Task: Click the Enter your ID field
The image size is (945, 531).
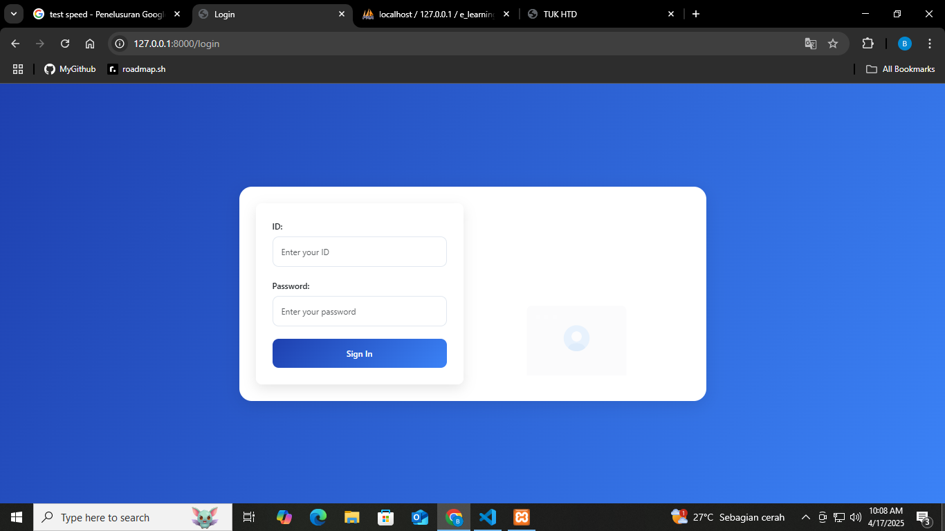Action: (x=359, y=252)
